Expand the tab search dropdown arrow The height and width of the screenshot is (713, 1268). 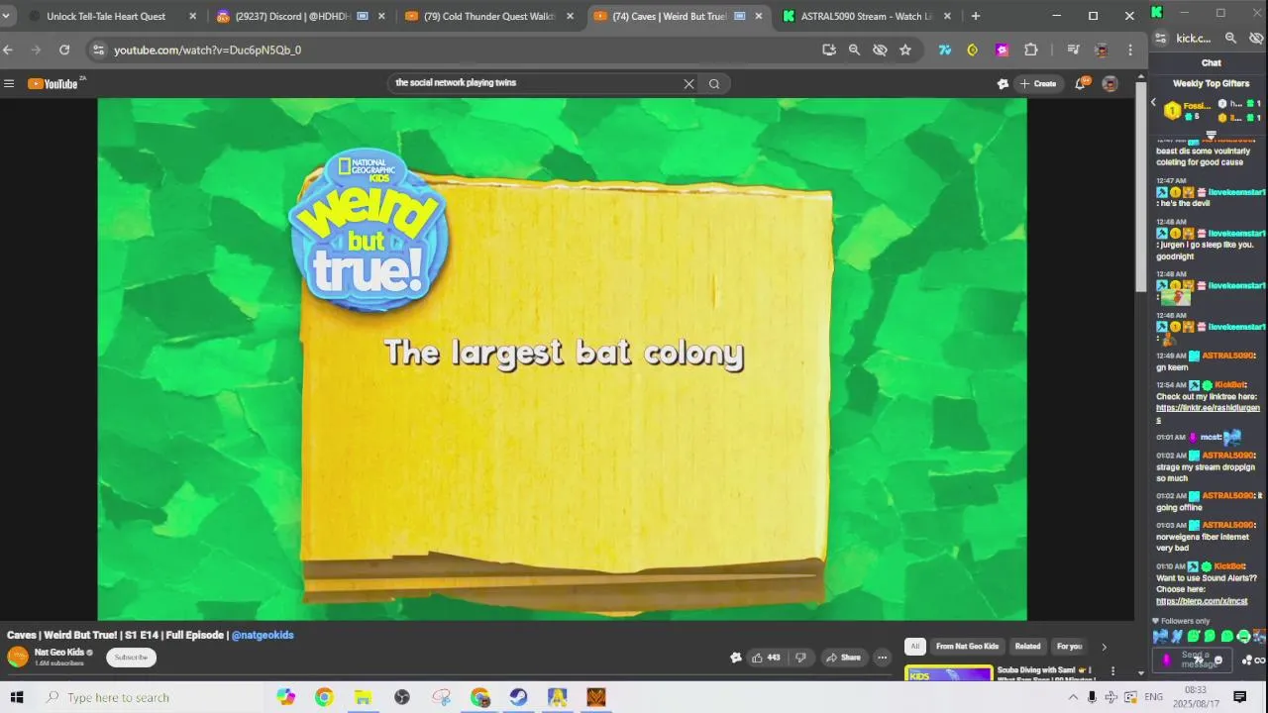click(x=6, y=16)
